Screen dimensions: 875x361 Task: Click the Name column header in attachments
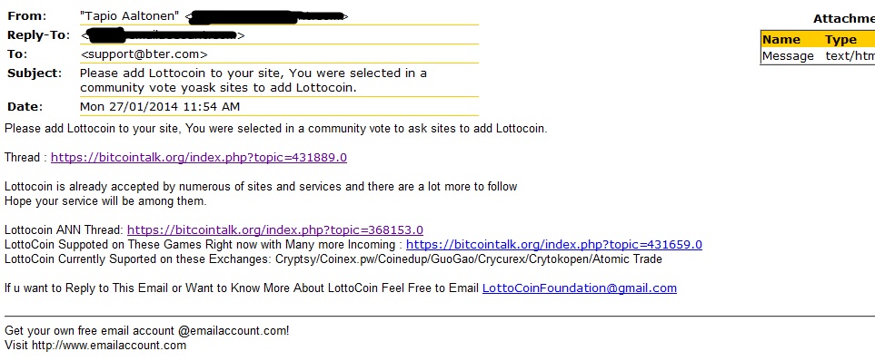click(781, 40)
